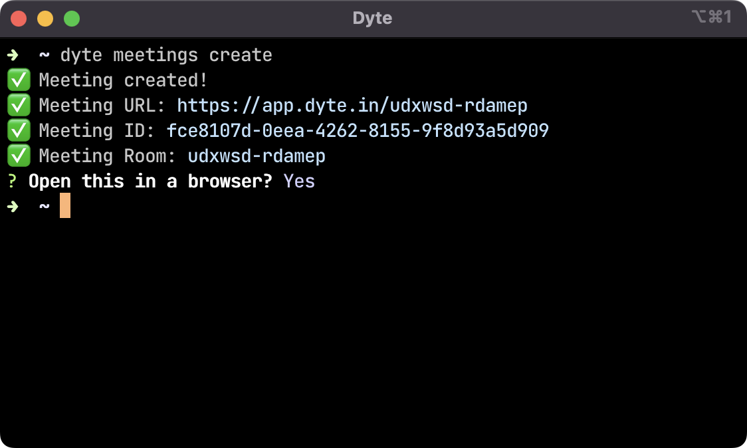Click the green checkmark beside 'Meeting created!'
The width and height of the screenshot is (747, 448).
[x=18, y=80]
